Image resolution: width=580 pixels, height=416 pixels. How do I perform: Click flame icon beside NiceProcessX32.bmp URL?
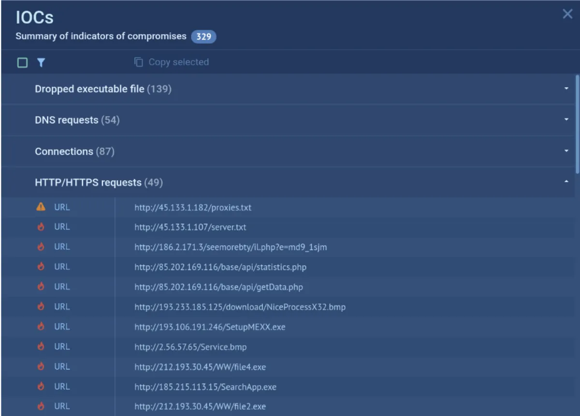(41, 307)
